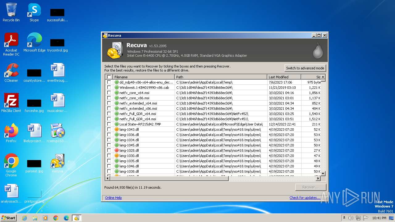Launch CCleaner desktop shortcut
Screen dimensions: 395x222
click(11, 73)
